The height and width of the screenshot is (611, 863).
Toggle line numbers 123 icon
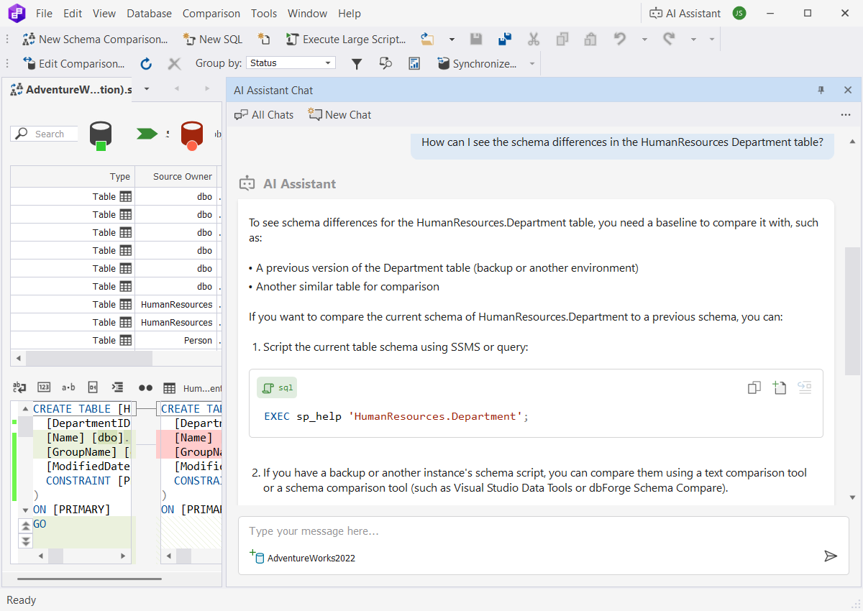coord(44,387)
